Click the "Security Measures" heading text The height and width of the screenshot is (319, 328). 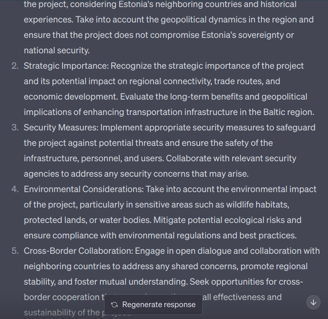coord(60,128)
